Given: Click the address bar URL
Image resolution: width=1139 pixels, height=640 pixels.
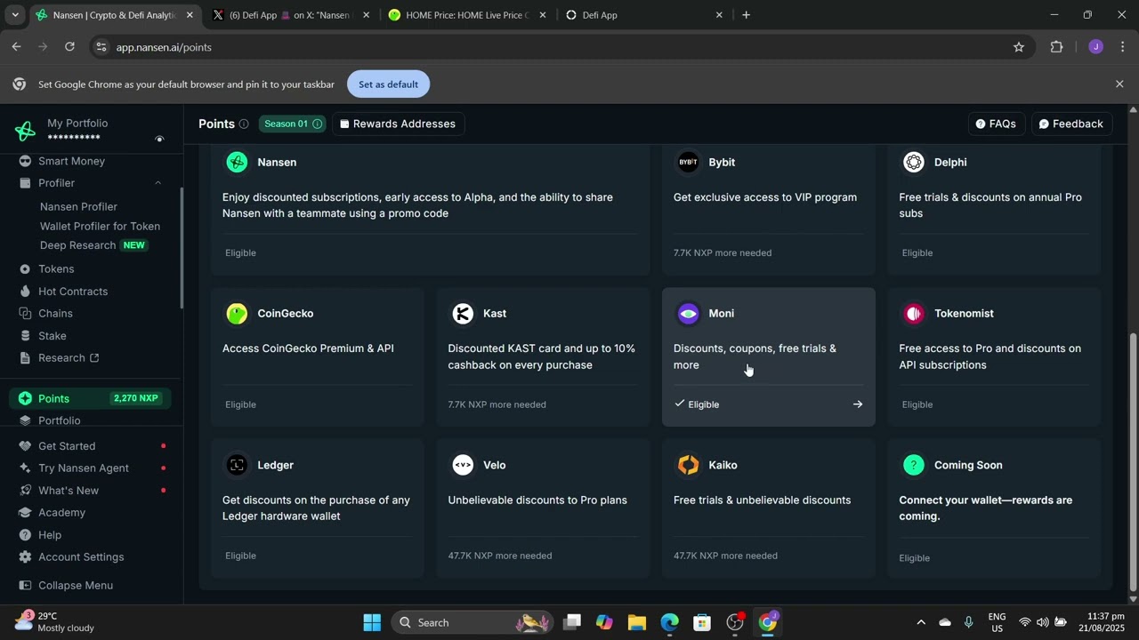Looking at the screenshot, I should (164, 47).
